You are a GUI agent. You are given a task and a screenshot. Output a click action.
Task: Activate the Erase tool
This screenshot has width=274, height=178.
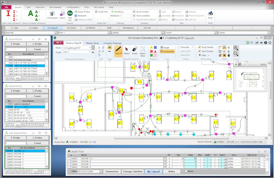[x=135, y=51]
